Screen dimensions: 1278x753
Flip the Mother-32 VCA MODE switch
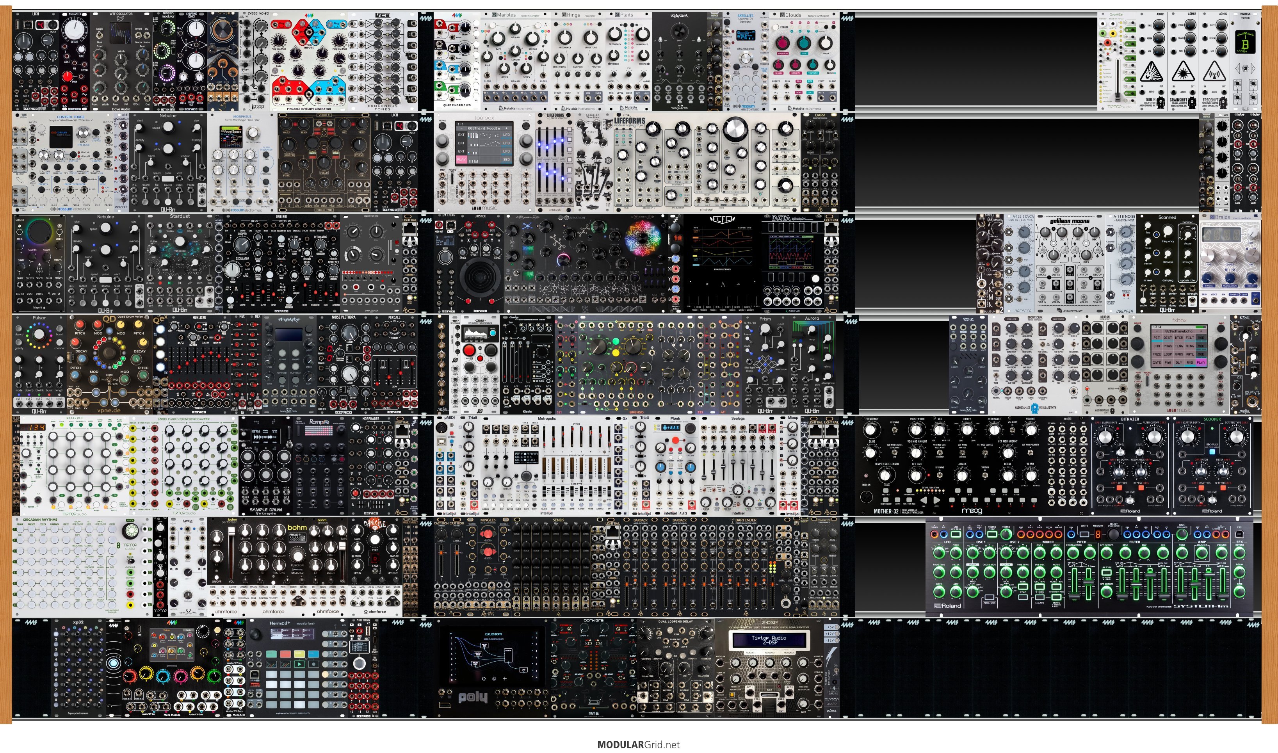coord(1012,431)
